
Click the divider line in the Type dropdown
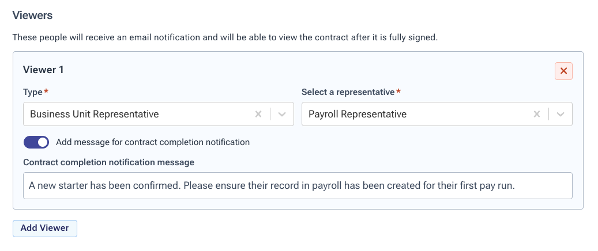270,114
